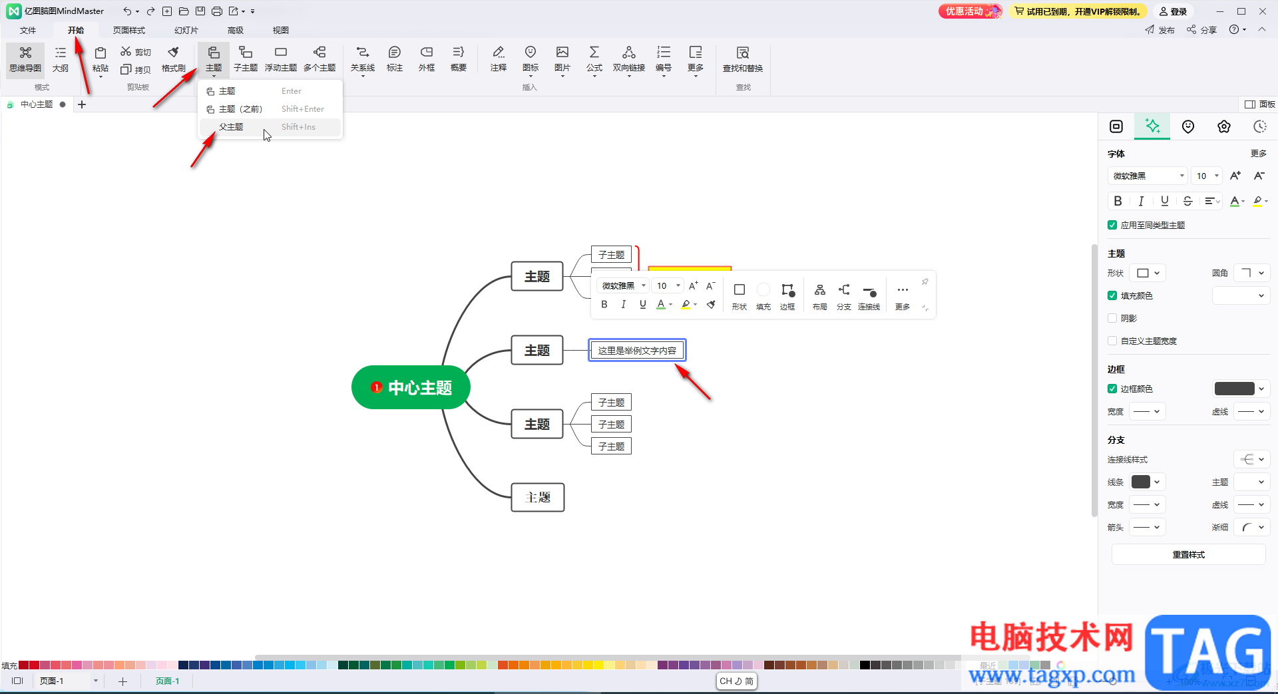Choose 主题 Enter menu entry

(x=270, y=91)
